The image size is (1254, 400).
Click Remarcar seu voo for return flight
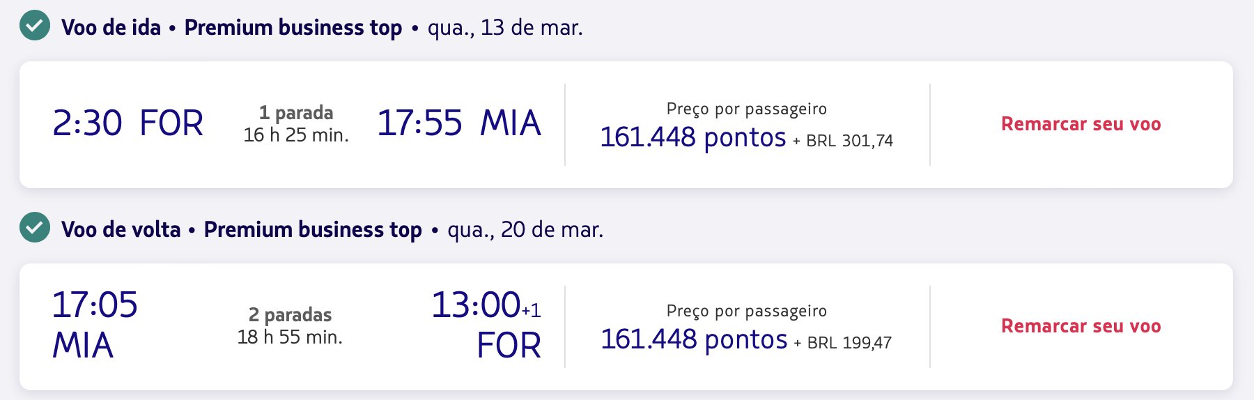[x=1081, y=326]
